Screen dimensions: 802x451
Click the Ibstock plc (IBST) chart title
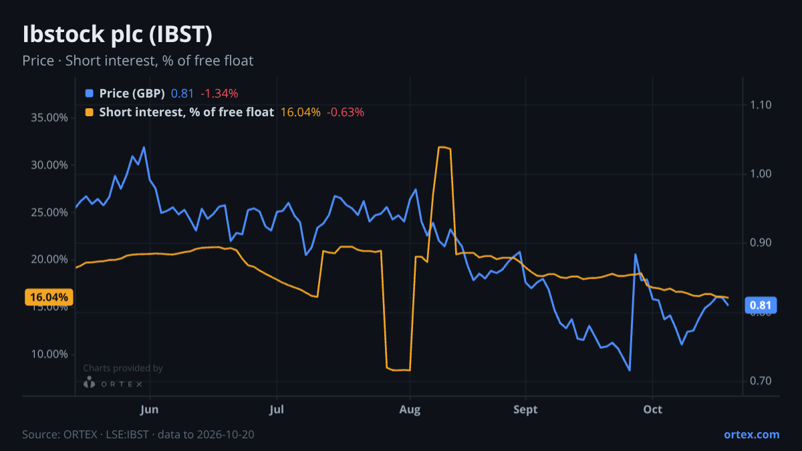tap(118, 34)
